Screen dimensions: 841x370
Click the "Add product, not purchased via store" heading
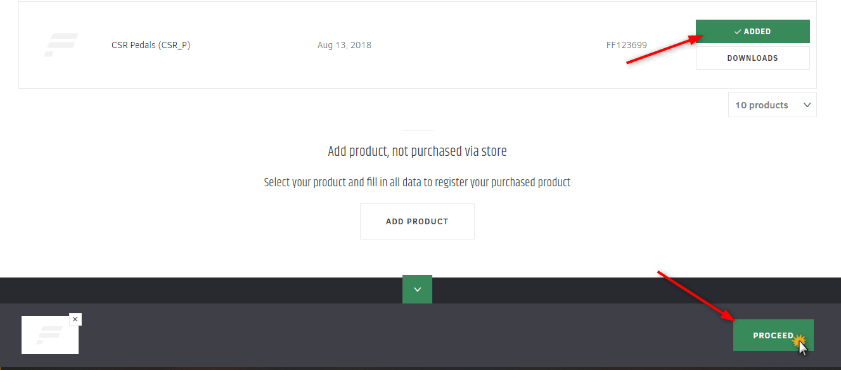(417, 151)
